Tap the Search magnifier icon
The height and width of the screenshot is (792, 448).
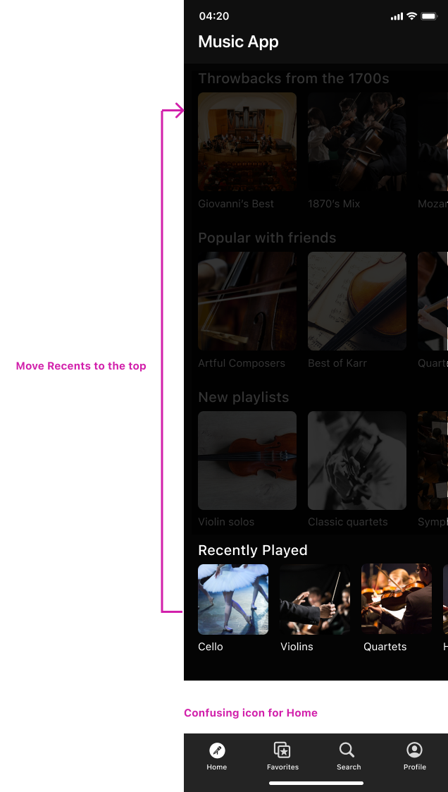coord(347,750)
